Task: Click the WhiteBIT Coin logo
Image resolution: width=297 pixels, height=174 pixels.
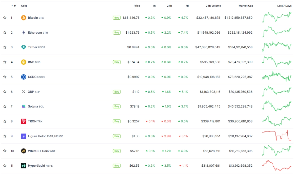Action: click(x=24, y=151)
